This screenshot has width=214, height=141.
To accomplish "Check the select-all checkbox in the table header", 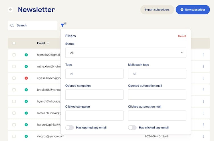I will tap(14, 43).
